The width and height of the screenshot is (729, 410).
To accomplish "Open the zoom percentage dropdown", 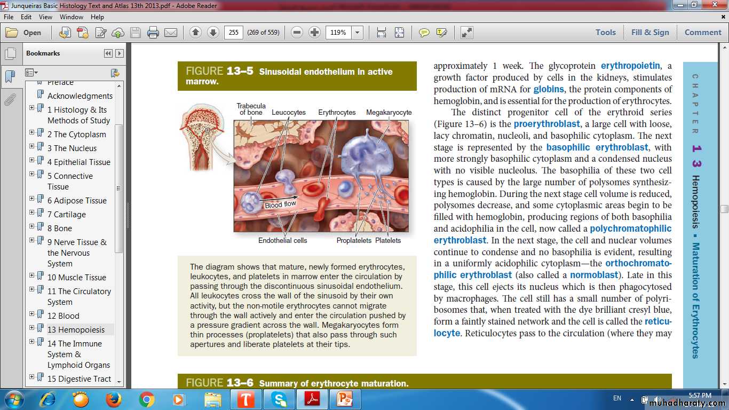I will tap(358, 33).
